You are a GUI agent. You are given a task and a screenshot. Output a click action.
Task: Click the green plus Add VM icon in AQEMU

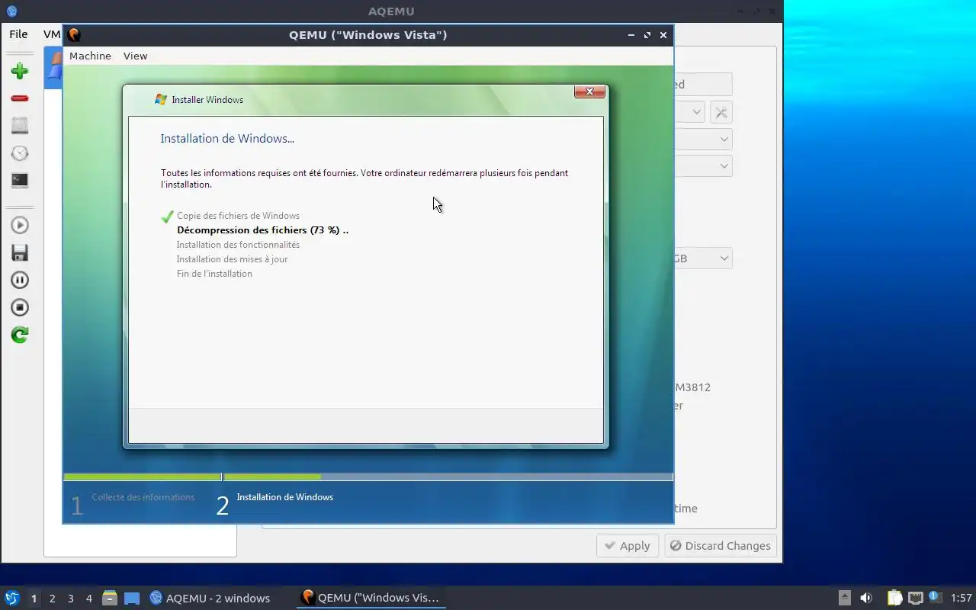tap(20, 71)
